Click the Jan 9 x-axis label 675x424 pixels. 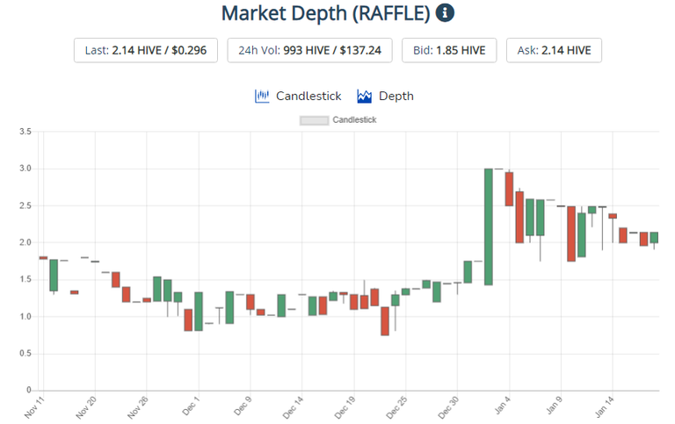(x=554, y=406)
